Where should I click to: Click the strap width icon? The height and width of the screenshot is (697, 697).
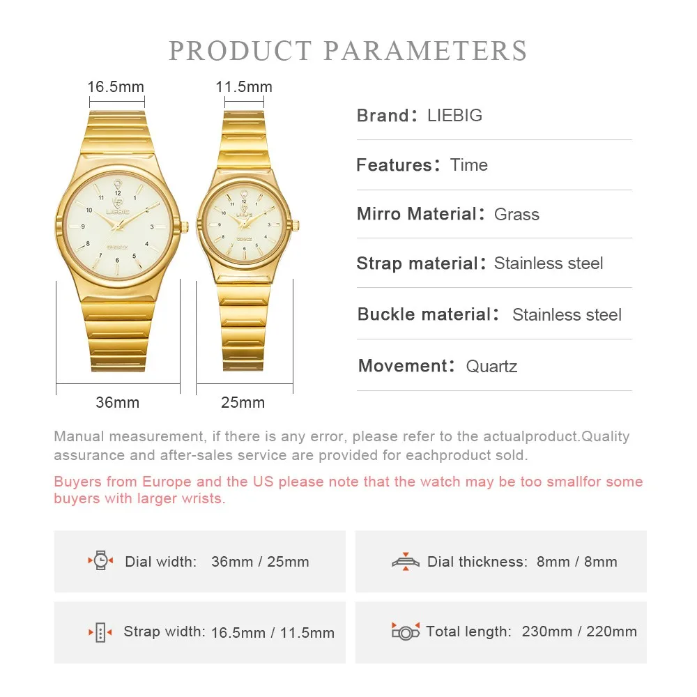point(100,632)
